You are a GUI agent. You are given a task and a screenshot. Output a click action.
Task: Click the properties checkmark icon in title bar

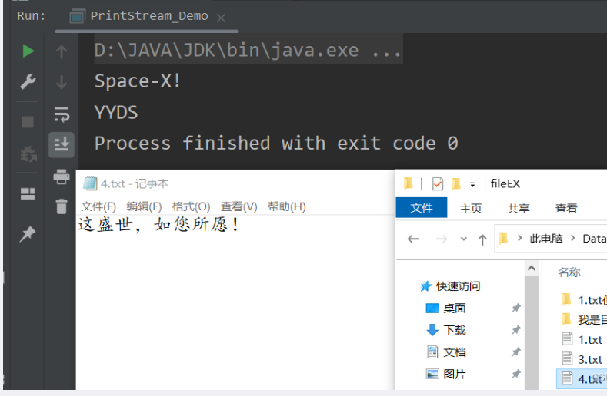click(438, 183)
